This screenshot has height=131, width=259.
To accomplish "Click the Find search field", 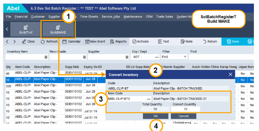I will pos(221,57).
